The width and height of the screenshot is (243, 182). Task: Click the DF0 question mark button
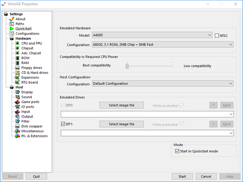coord(213,105)
